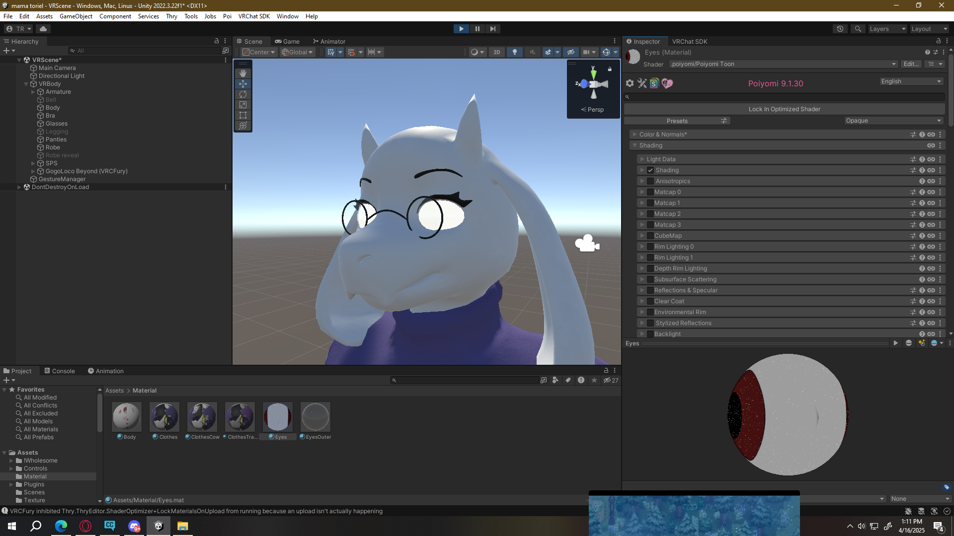Open the Texture folder in Project
Viewport: 954px width, 536px height.
click(34, 500)
